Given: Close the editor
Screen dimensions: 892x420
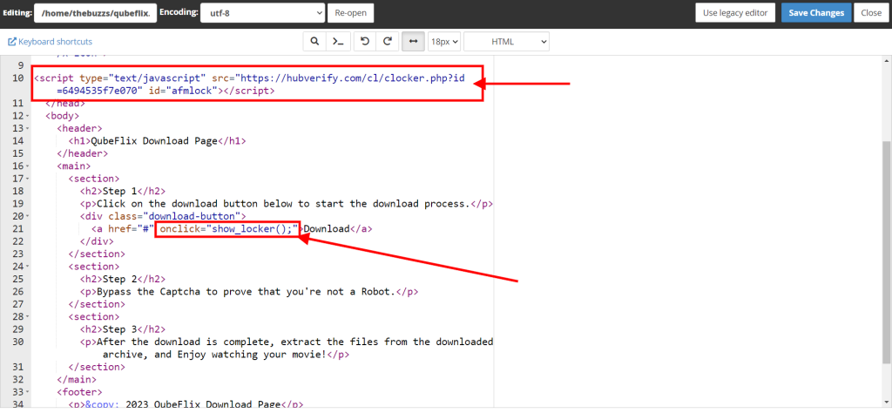Looking at the screenshot, I should point(871,12).
